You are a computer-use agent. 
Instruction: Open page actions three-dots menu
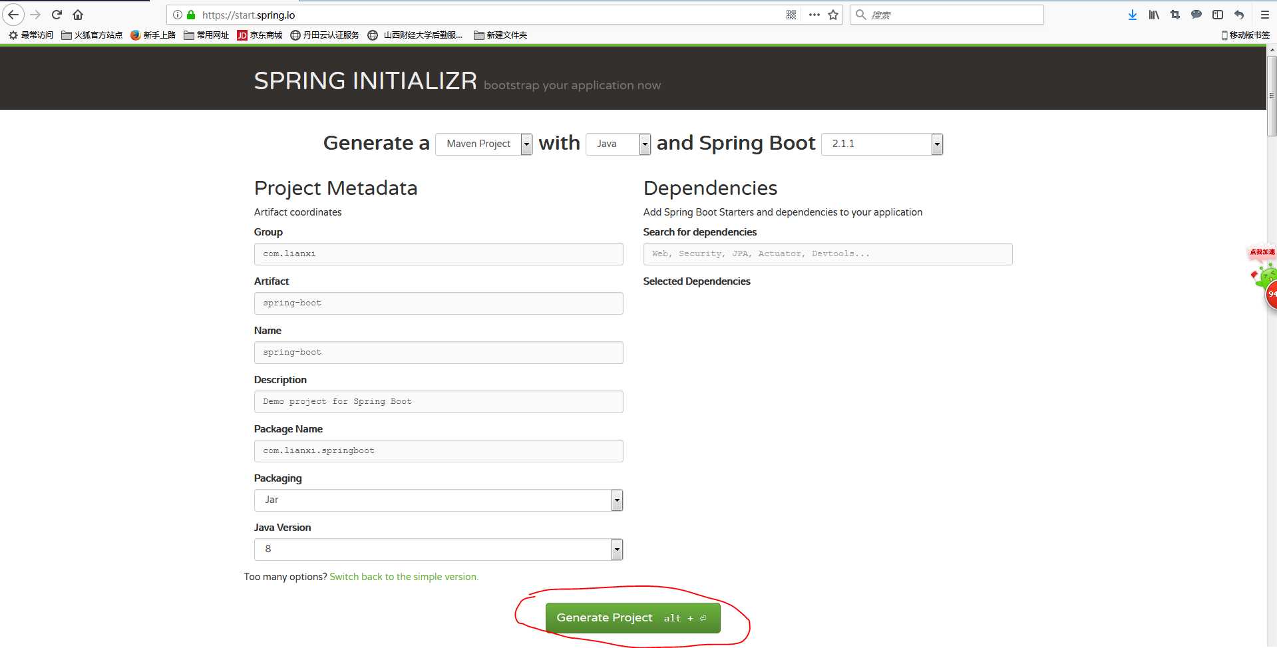[814, 15]
